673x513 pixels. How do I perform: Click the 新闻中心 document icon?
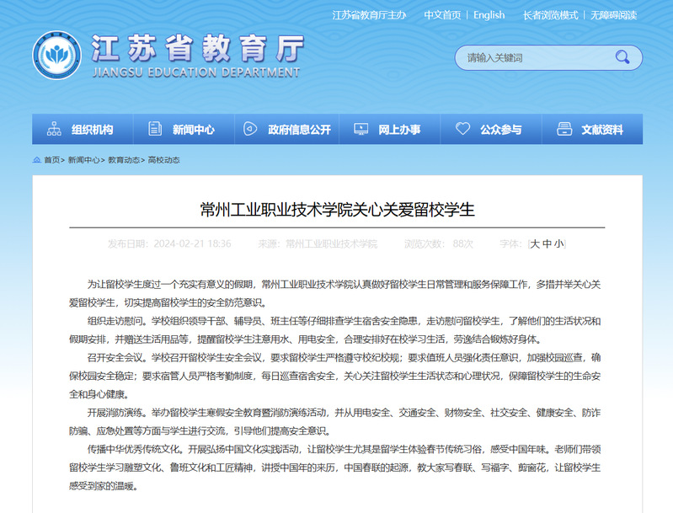click(154, 130)
